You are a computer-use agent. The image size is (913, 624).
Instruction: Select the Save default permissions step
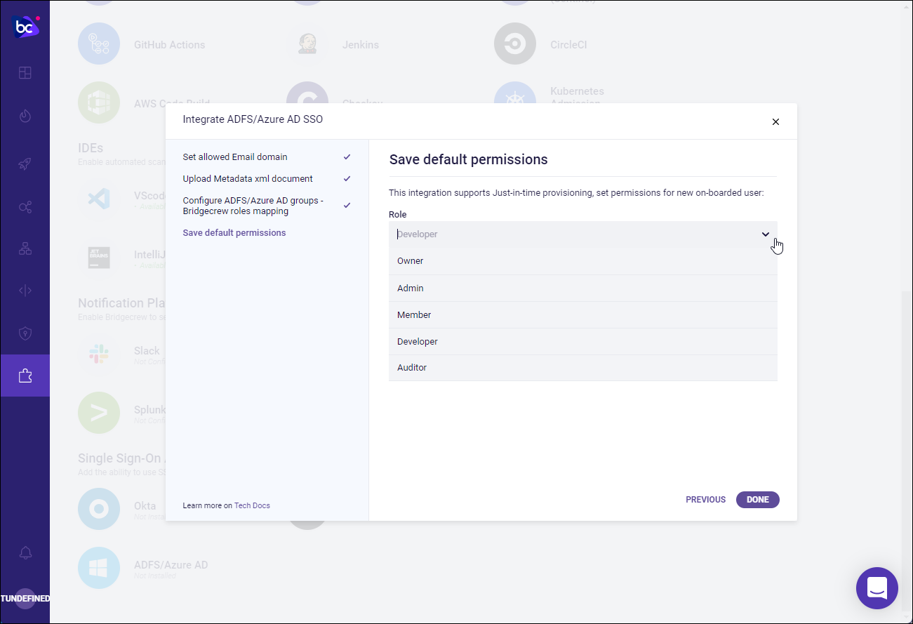[x=234, y=233]
